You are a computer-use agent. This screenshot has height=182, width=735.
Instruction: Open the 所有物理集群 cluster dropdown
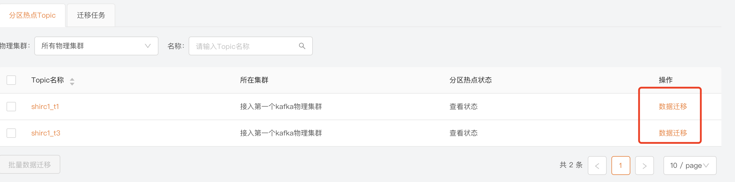click(x=96, y=46)
